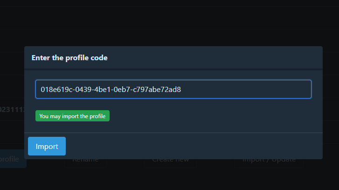Screen dimensions: 339x190
Task: Hit Import in the dialog footer
Action: (x=47, y=146)
